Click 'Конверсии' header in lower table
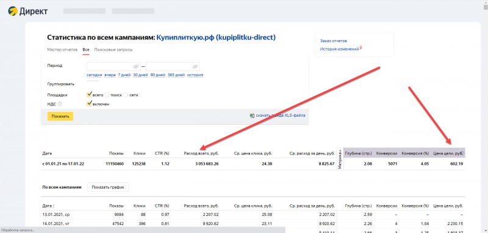 387,206
